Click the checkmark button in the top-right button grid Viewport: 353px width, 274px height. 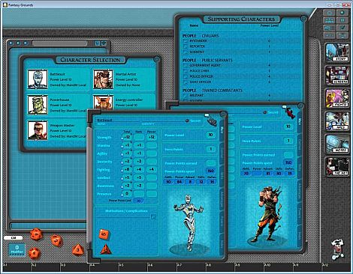[342, 28]
